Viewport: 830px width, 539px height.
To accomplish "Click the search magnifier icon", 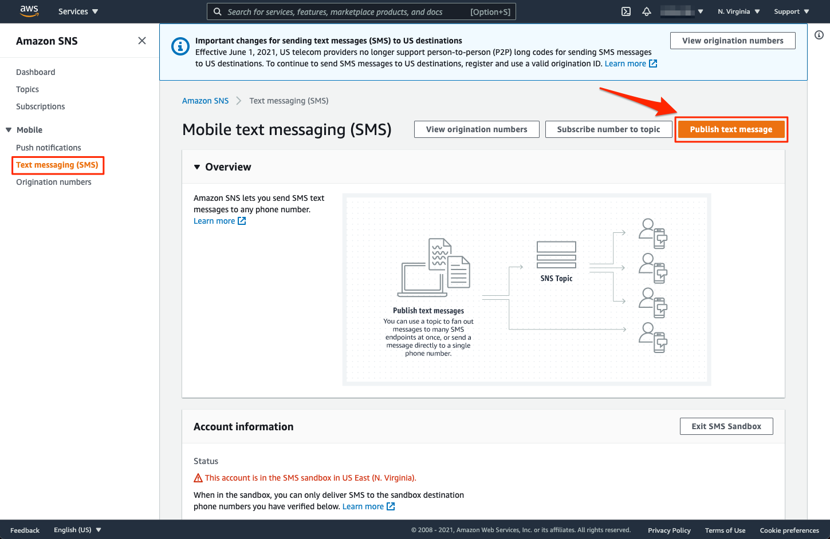I will tap(218, 11).
